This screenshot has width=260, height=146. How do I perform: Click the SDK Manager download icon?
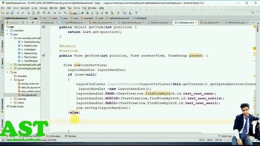pyautogui.click(x=130, y=13)
